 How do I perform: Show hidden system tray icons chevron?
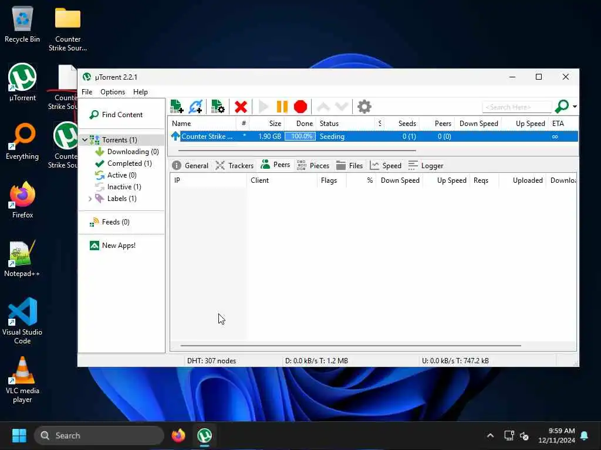490,435
